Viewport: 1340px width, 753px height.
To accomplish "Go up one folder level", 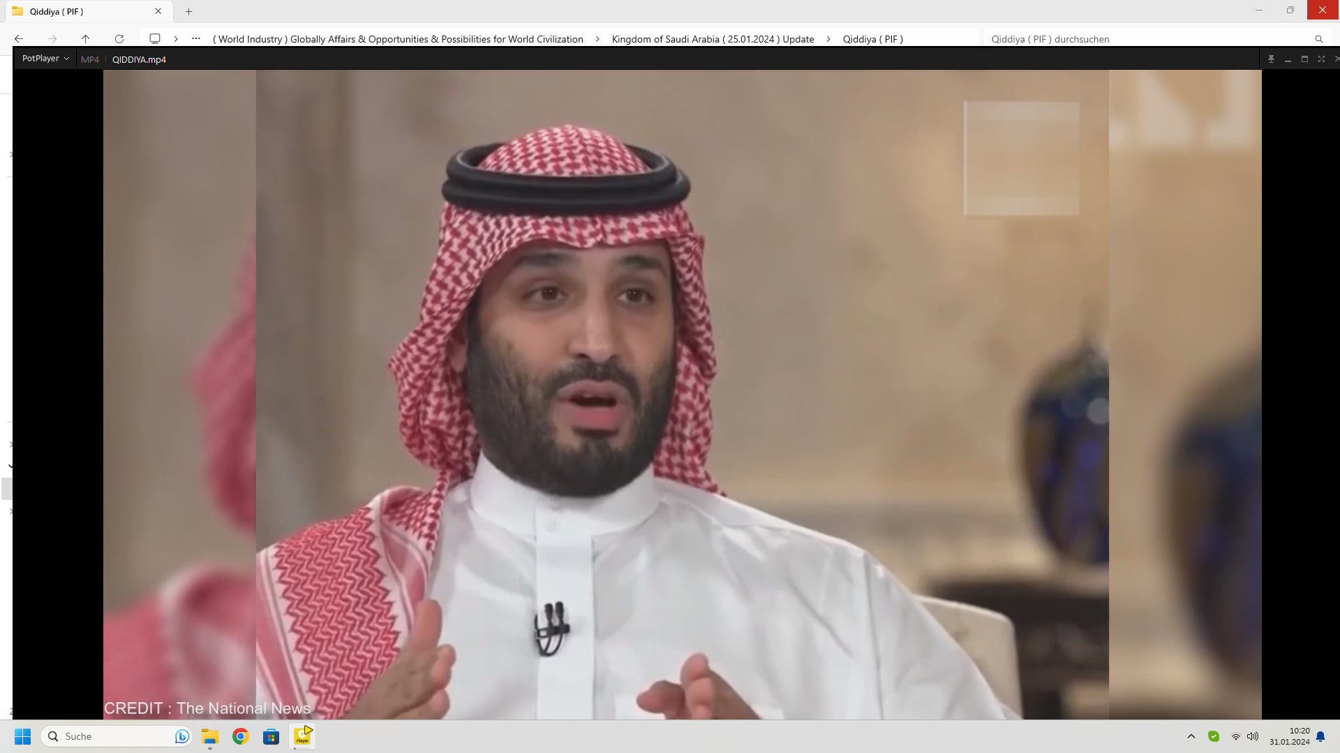I will click(85, 39).
